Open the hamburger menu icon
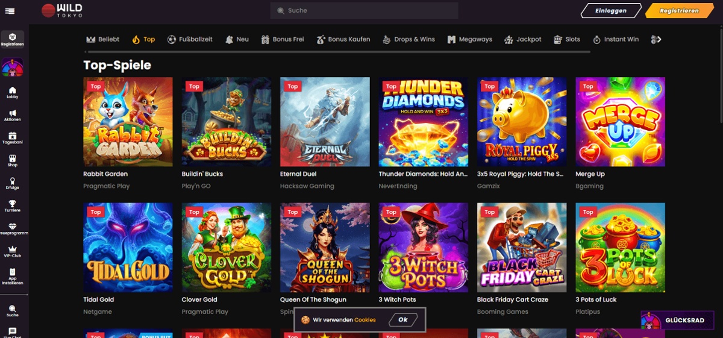This screenshot has height=338, width=723. coord(10,11)
